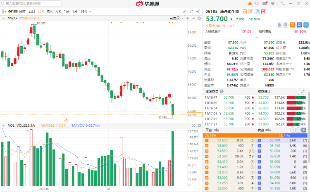310x192 pixels.
Task: Click the compact mode arrows icon
Action: pos(283,4)
